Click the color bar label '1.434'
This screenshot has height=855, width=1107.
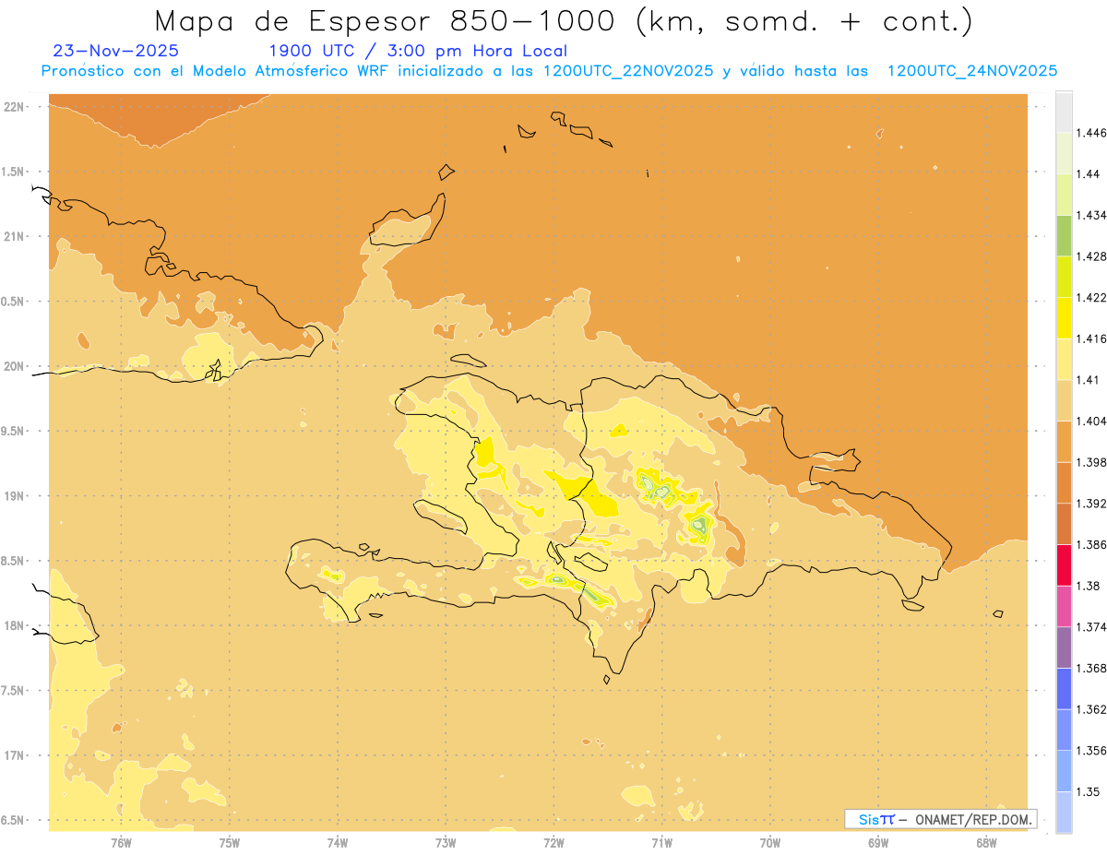1092,215
